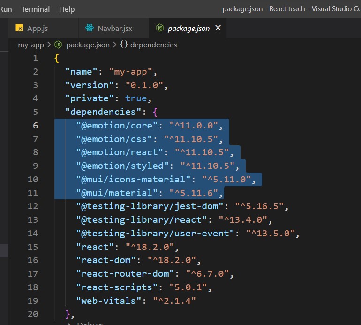Image resolution: width=361 pixels, height=325 pixels.
Task: Click line number 1 in the gutter
Action: pyautogui.click(x=35, y=58)
